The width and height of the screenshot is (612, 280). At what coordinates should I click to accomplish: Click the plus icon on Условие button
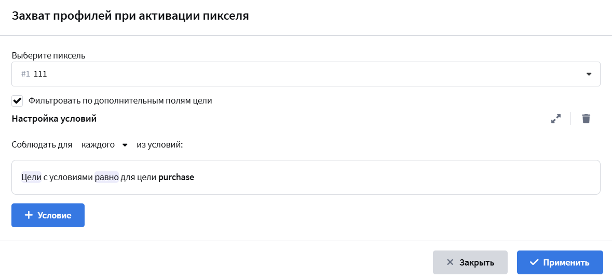(x=29, y=215)
